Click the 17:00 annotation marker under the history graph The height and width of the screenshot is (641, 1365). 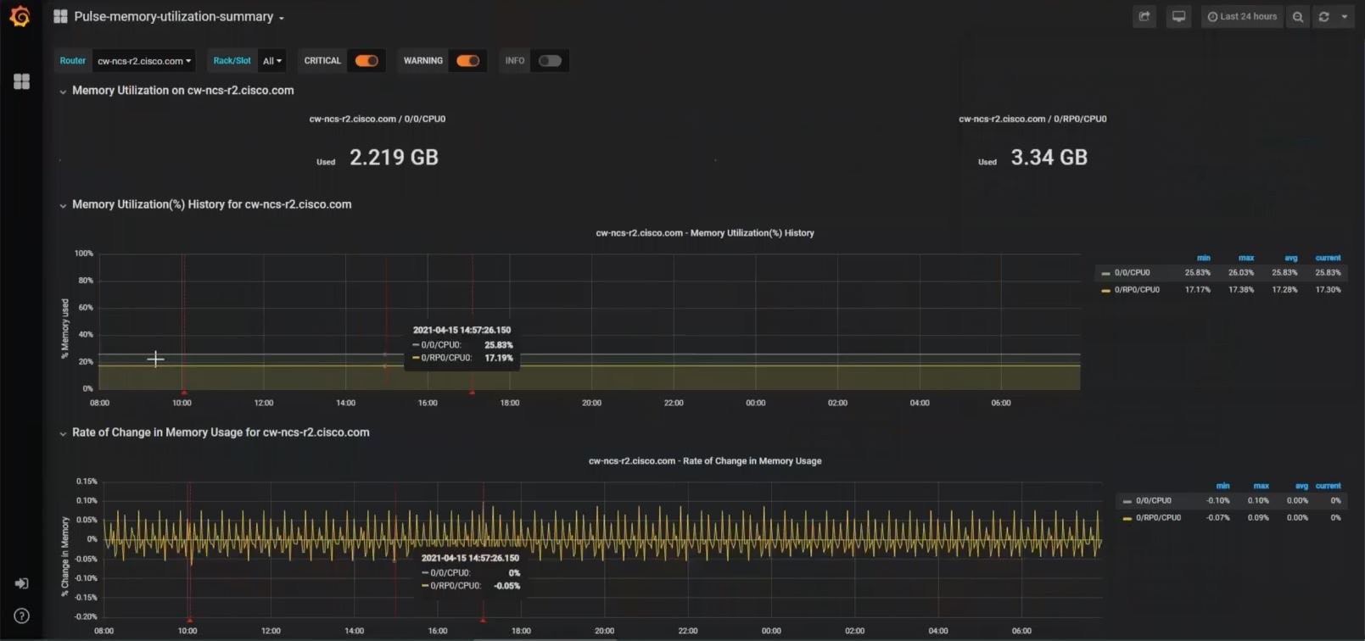[x=472, y=392]
